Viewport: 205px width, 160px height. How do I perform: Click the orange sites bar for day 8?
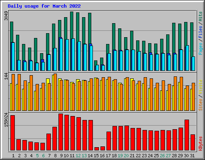[55, 92]
